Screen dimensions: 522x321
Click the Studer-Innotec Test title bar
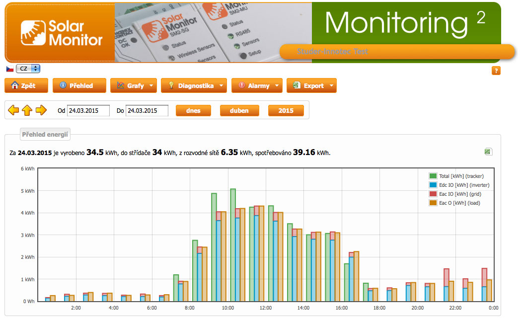point(397,52)
